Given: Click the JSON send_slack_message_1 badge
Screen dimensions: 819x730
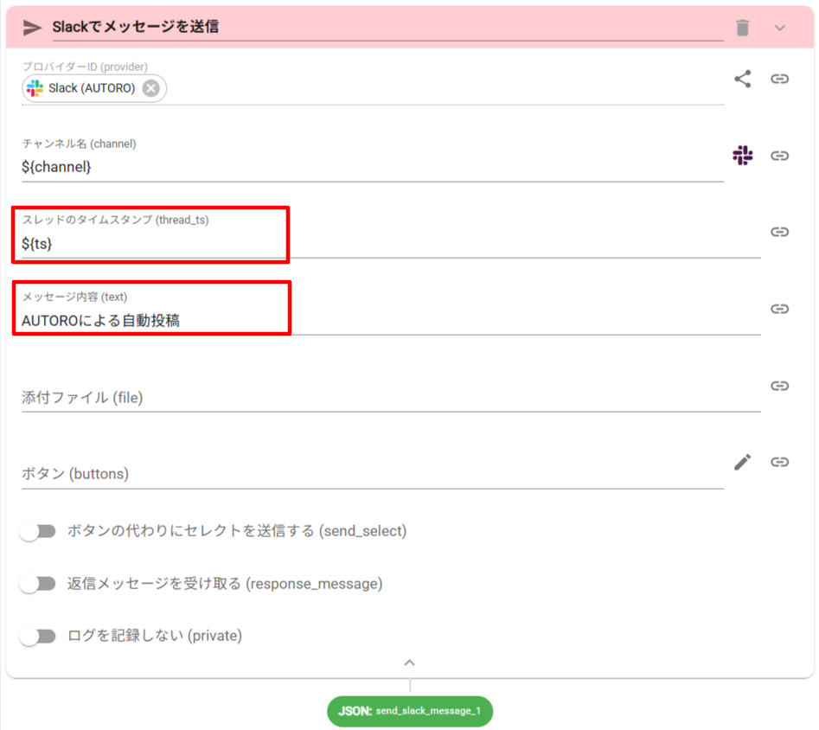Looking at the screenshot, I should (x=410, y=711).
